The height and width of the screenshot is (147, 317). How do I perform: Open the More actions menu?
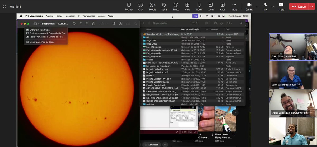[x=234, y=6]
